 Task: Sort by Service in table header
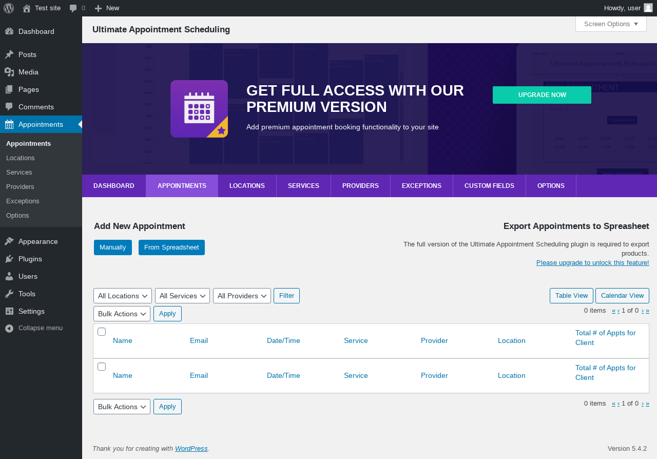[x=356, y=340]
